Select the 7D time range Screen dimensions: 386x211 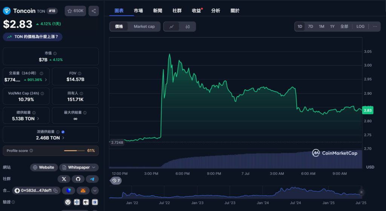pyautogui.click(x=310, y=27)
